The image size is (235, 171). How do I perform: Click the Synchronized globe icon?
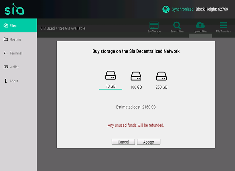(x=166, y=9)
